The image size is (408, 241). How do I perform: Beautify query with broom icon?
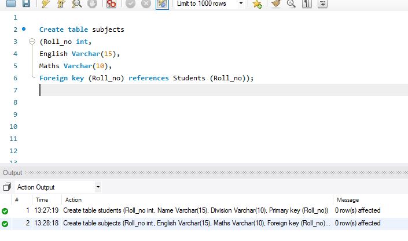[276, 3]
